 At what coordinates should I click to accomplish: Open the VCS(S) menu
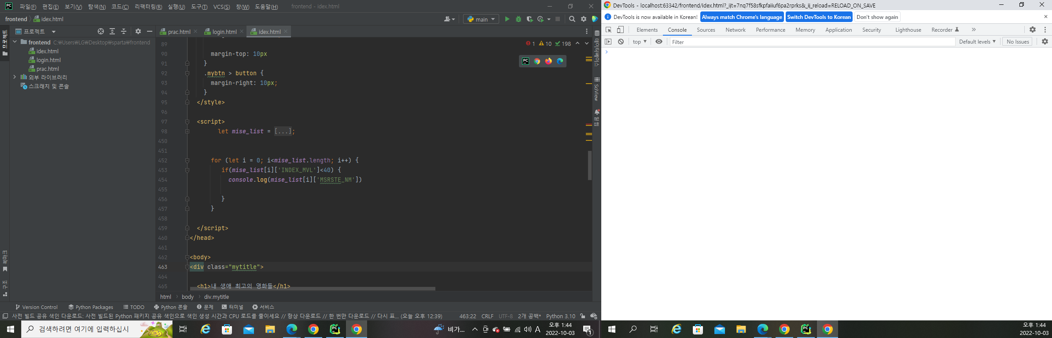click(222, 7)
